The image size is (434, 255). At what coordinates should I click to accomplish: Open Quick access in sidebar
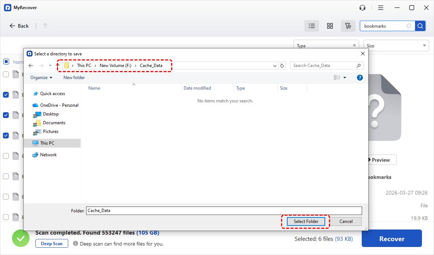pos(52,94)
